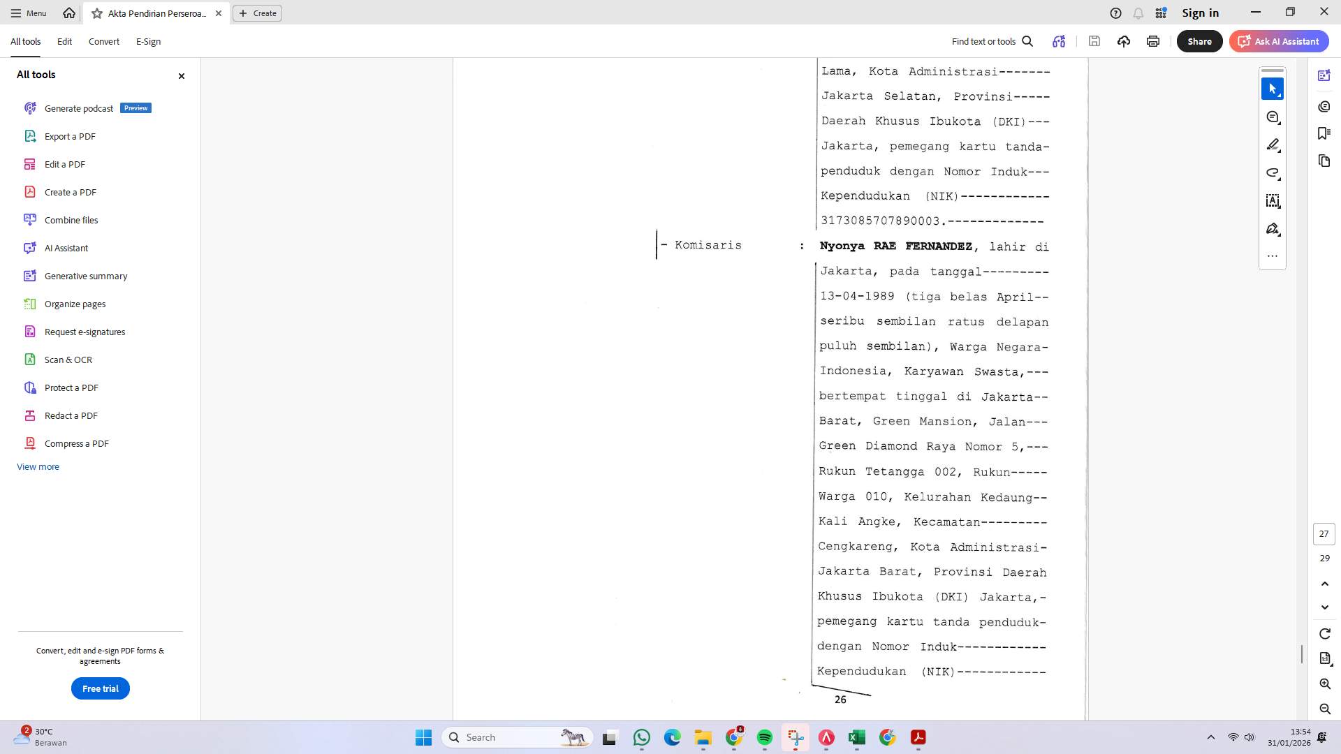Viewport: 1341px width, 754px height.
Task: Open more tools with the ellipsis button
Action: pos(1273,256)
